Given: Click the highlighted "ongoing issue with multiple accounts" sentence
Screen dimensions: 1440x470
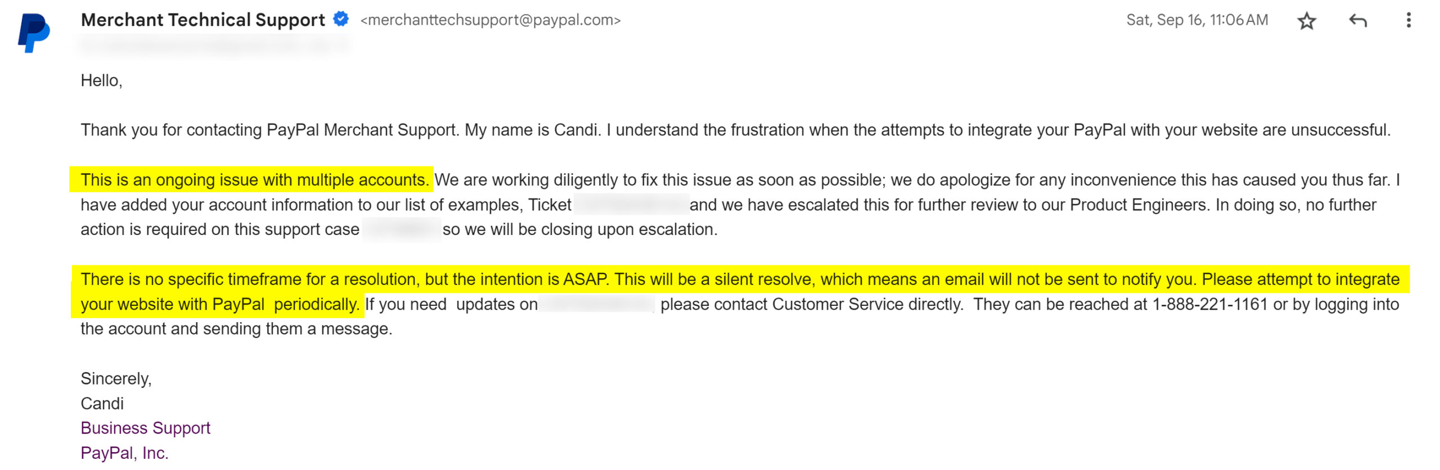Looking at the screenshot, I should (x=254, y=180).
